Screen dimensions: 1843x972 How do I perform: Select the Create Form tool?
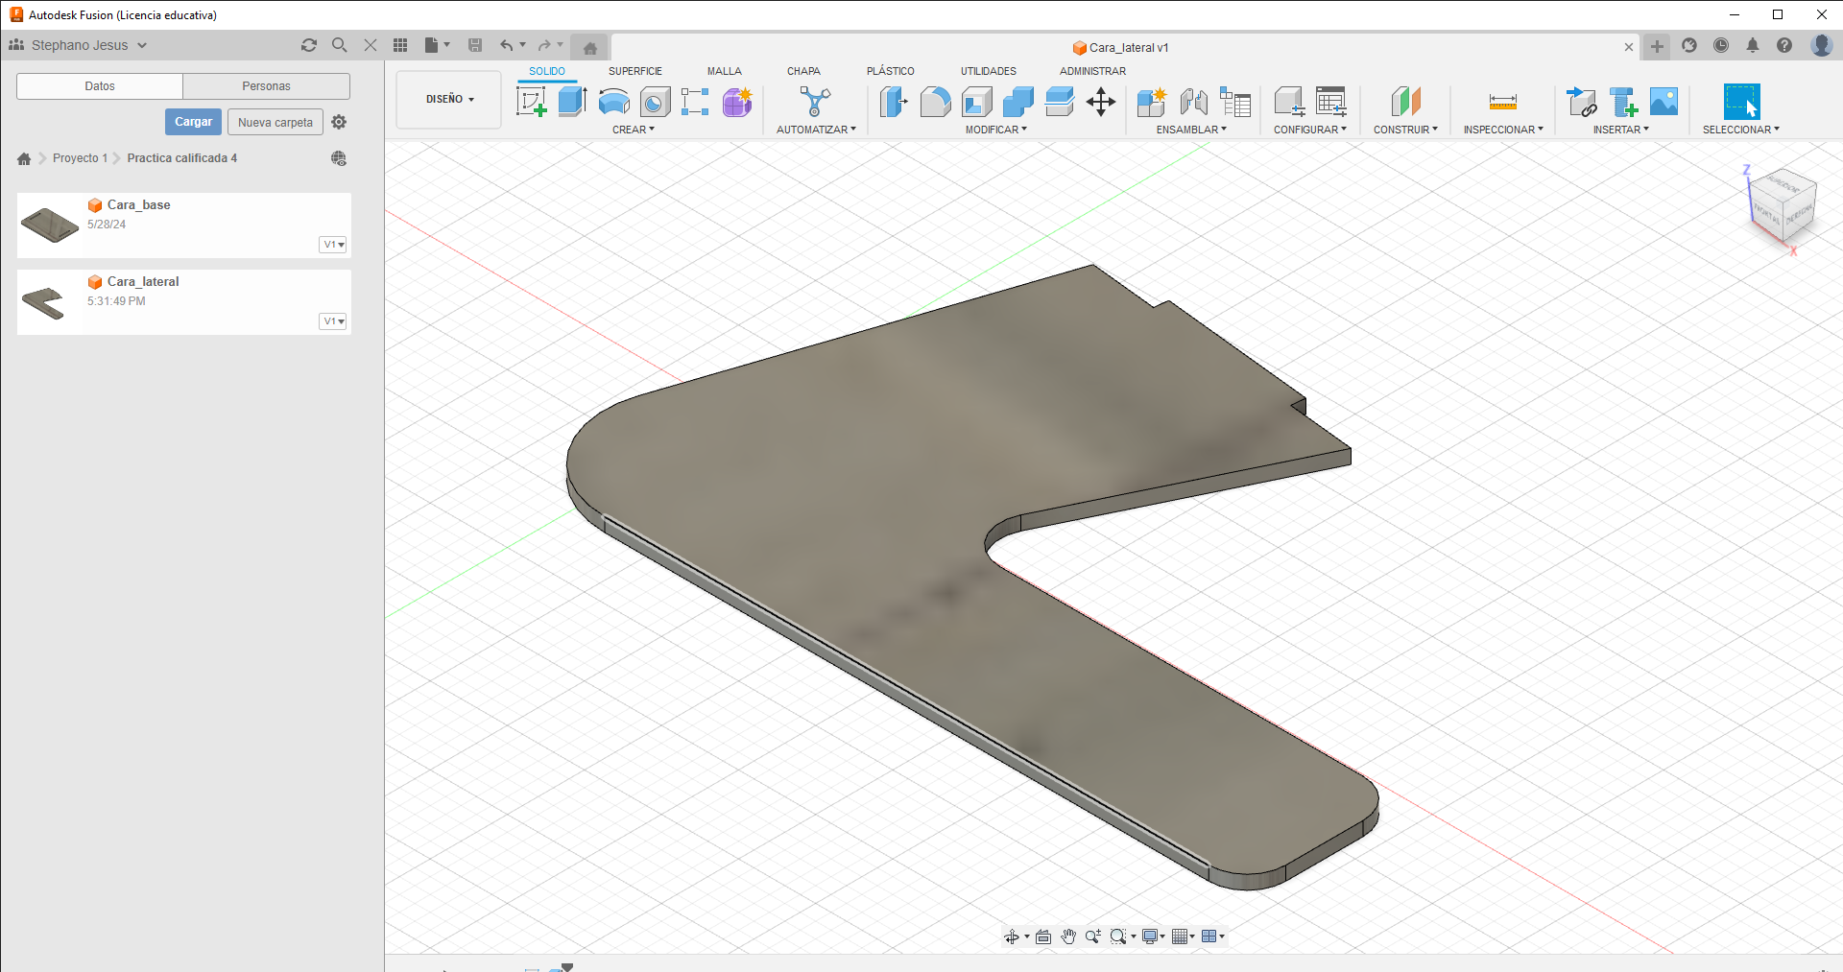point(737,102)
